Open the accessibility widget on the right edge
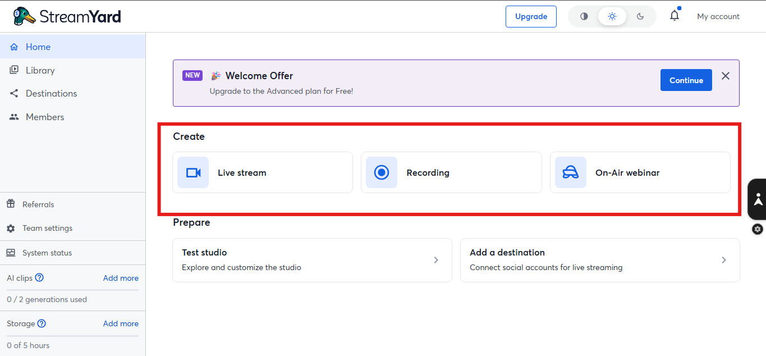This screenshot has height=356, width=766. pos(759,199)
